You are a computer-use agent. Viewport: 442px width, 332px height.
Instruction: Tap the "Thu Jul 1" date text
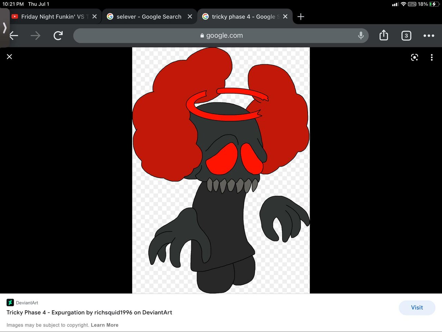click(x=39, y=4)
